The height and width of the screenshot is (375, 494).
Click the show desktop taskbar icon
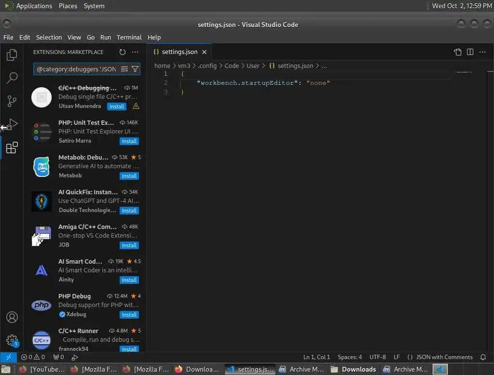coord(6,369)
